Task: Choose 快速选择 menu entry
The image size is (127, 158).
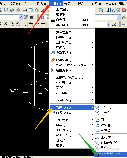Action: 72,38
